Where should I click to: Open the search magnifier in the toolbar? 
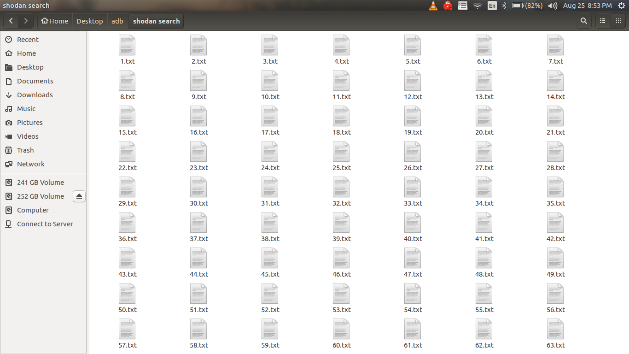tap(584, 21)
